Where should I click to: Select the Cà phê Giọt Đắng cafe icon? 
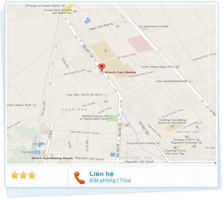158,143
